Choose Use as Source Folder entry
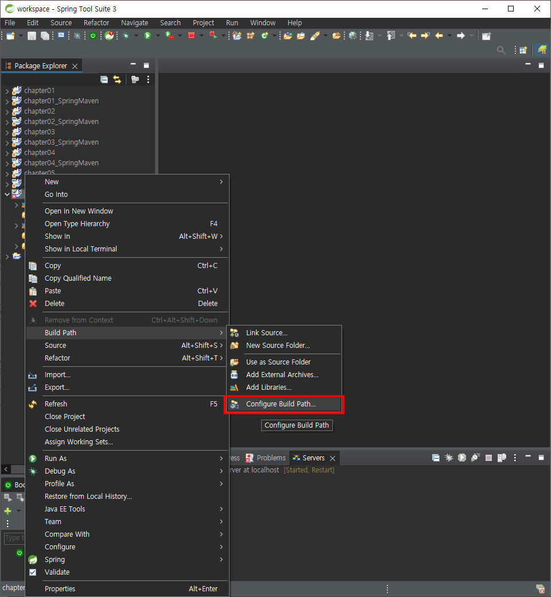This screenshot has height=597, width=551. coord(285,362)
